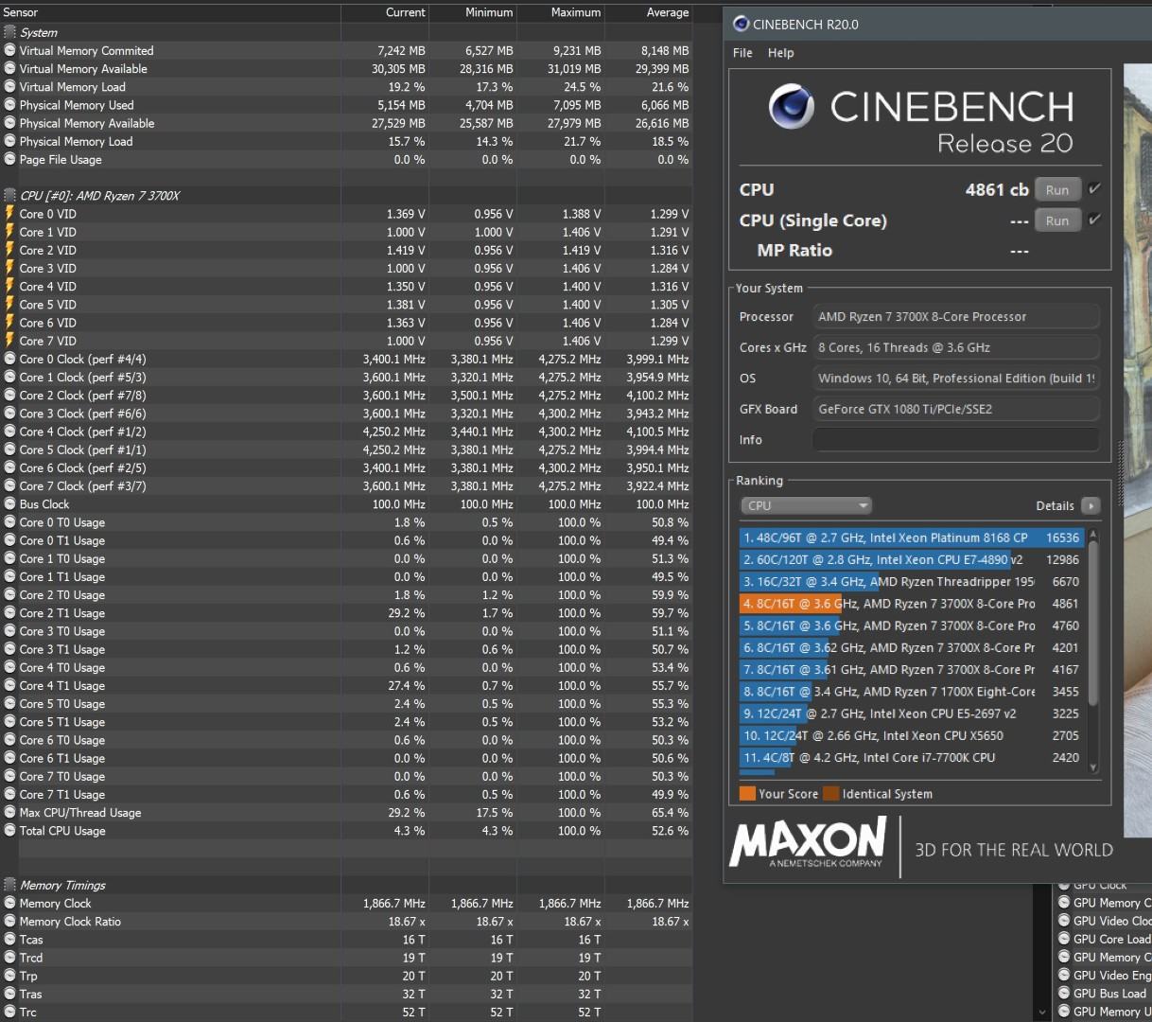The height and width of the screenshot is (1022, 1152).
Task: Select ranking entry 5 scoring 4760
Action: [x=912, y=626]
